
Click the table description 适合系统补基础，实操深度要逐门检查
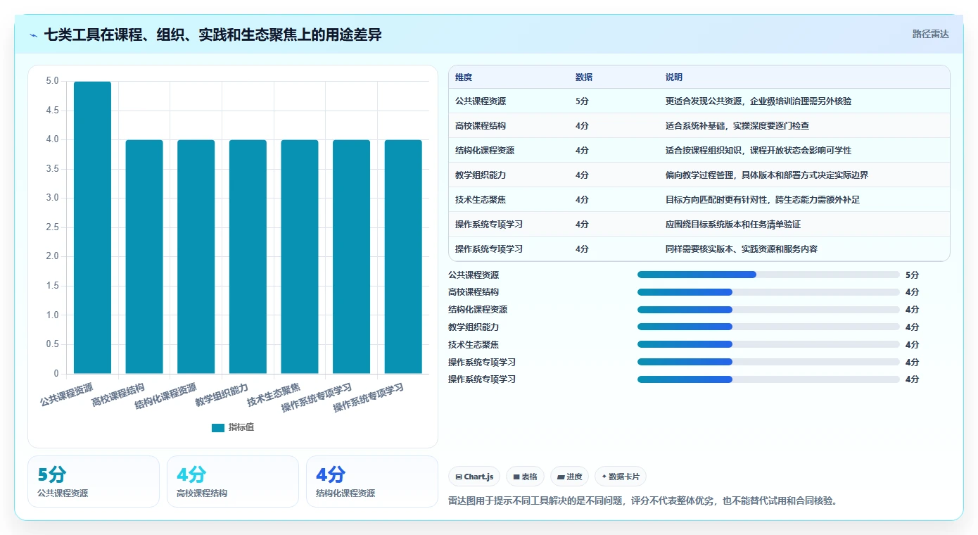click(737, 126)
